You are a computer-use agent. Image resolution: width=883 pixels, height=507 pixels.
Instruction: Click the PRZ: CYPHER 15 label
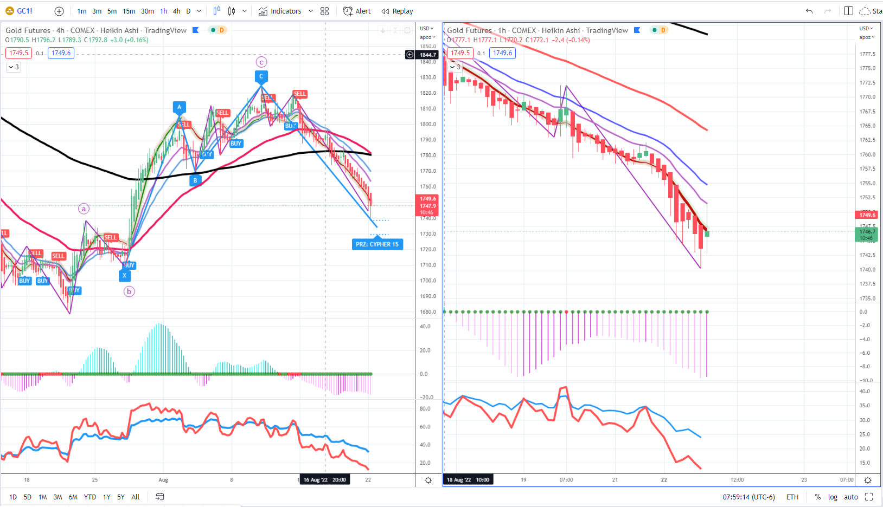[377, 244]
